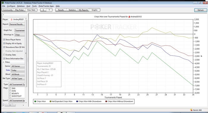The width and height of the screenshot is (208, 113).
Task: Toggle Show Information Box checkbox
Action: [4, 59]
